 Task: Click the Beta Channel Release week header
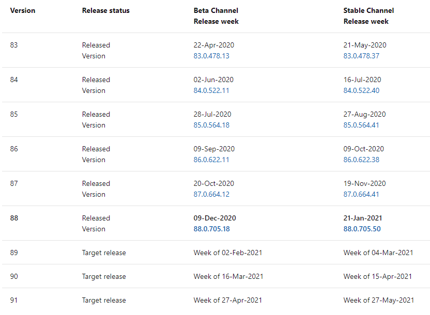[216, 15]
